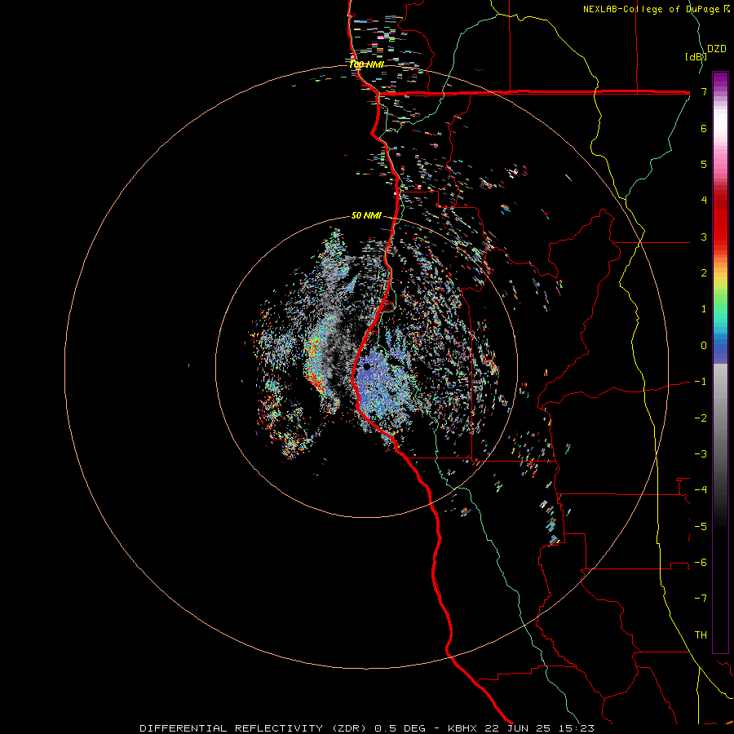The height and width of the screenshot is (734, 734).
Task: Click the (ZDR) text in the caption
Action: point(348,728)
